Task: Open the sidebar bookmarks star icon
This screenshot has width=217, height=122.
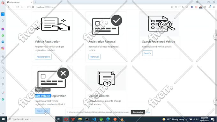Action: [x=3, y=20]
